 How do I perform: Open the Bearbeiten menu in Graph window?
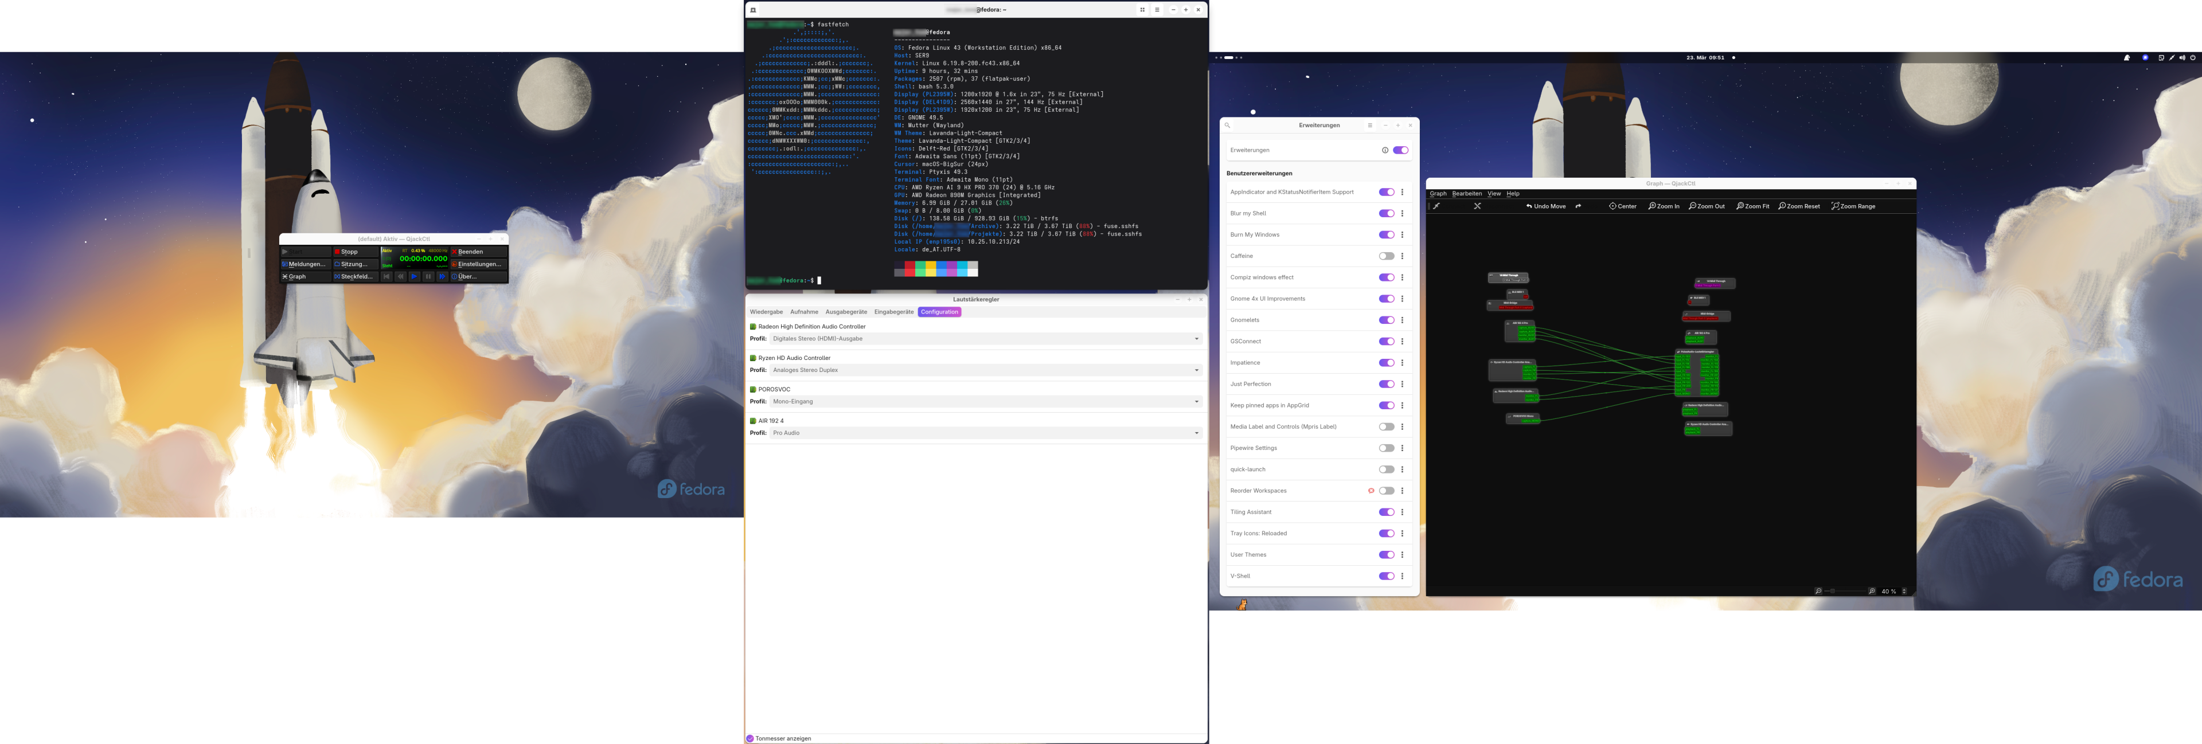[1467, 194]
